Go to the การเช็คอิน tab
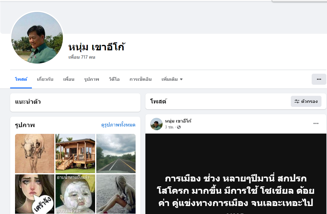The width and height of the screenshot is (327, 214). point(140,79)
